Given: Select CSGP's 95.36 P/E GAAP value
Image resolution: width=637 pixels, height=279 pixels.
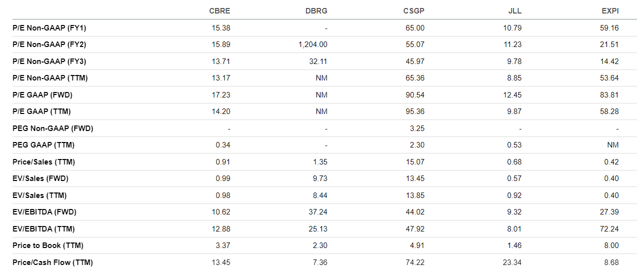Looking at the screenshot, I should tap(415, 111).
